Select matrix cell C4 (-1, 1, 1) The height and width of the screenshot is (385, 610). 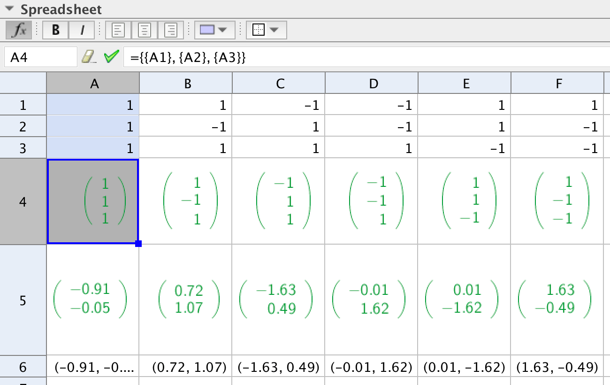point(279,201)
